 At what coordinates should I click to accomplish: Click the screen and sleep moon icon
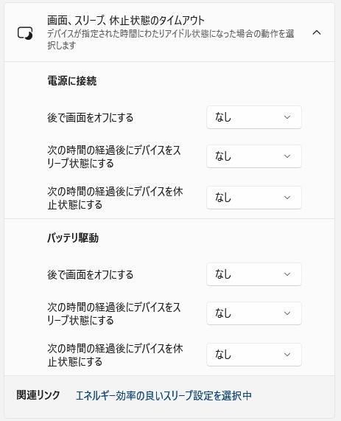tap(25, 33)
